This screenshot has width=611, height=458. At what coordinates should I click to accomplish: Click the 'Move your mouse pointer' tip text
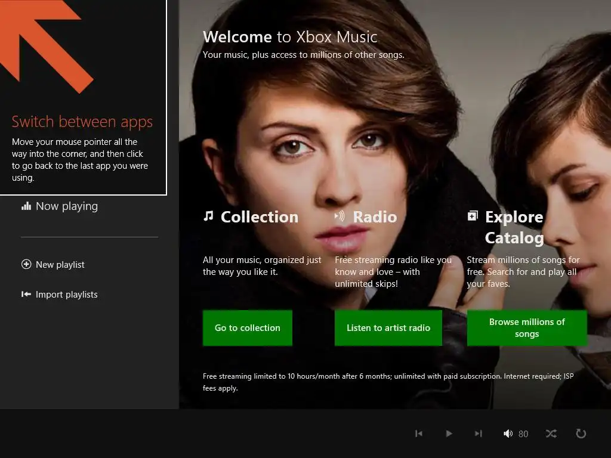point(80,160)
